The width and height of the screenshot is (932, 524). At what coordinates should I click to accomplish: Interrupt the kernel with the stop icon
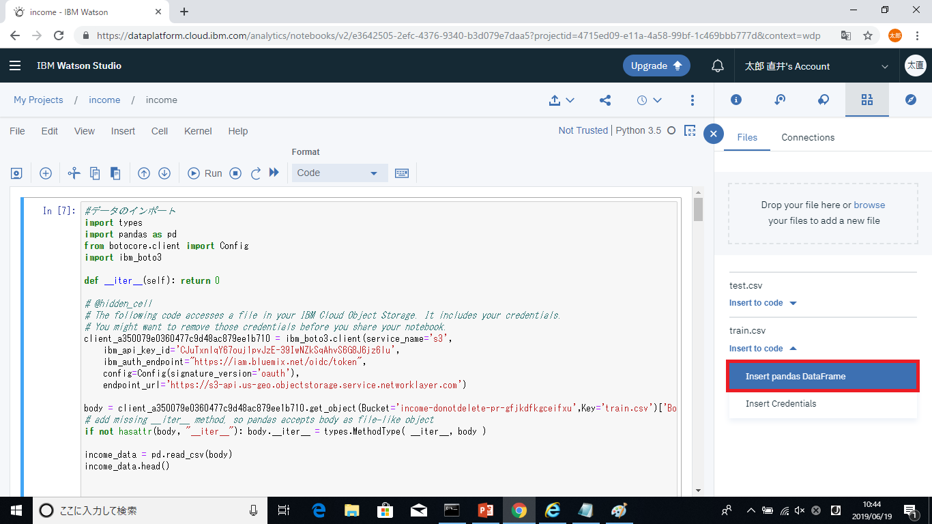235,173
